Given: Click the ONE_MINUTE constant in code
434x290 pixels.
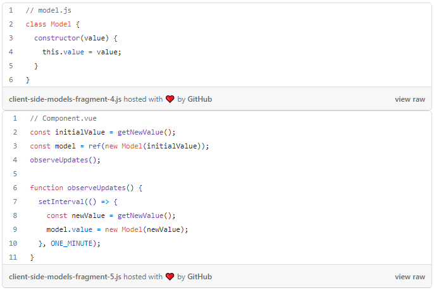Looking at the screenshot, I should (71, 243).
